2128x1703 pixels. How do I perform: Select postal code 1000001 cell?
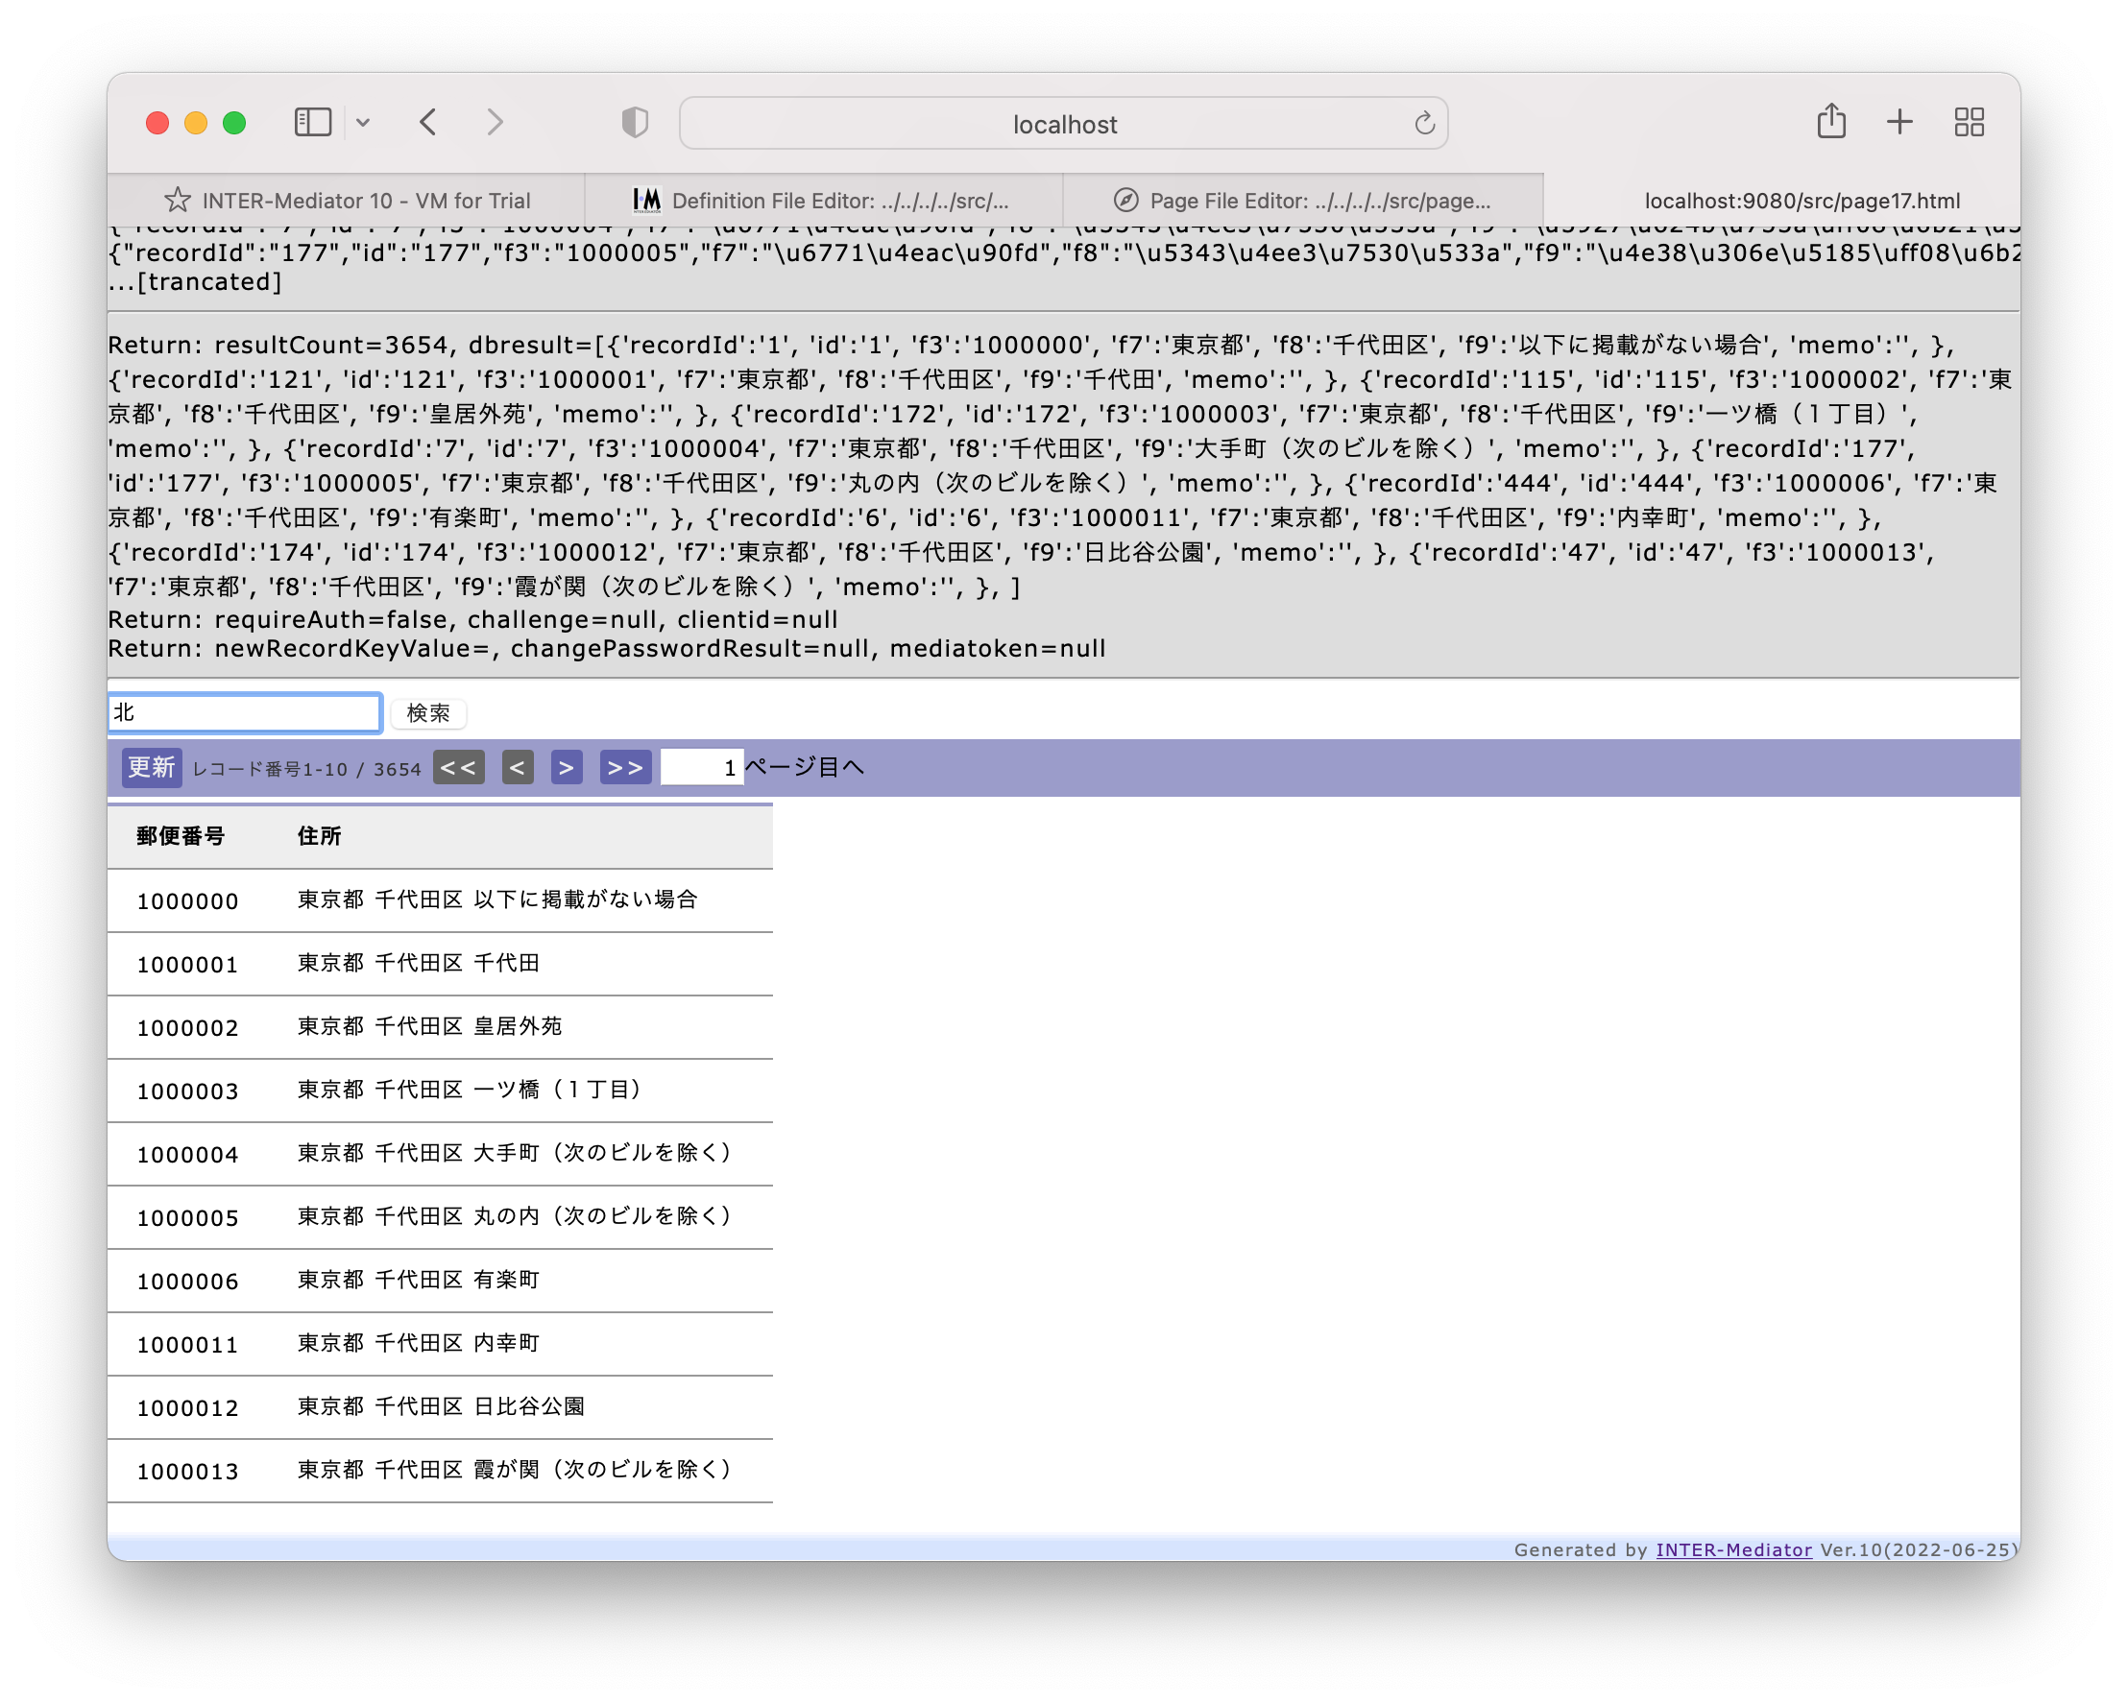[x=187, y=964]
